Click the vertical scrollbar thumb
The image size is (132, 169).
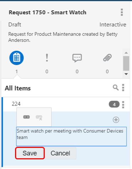point(126,64)
